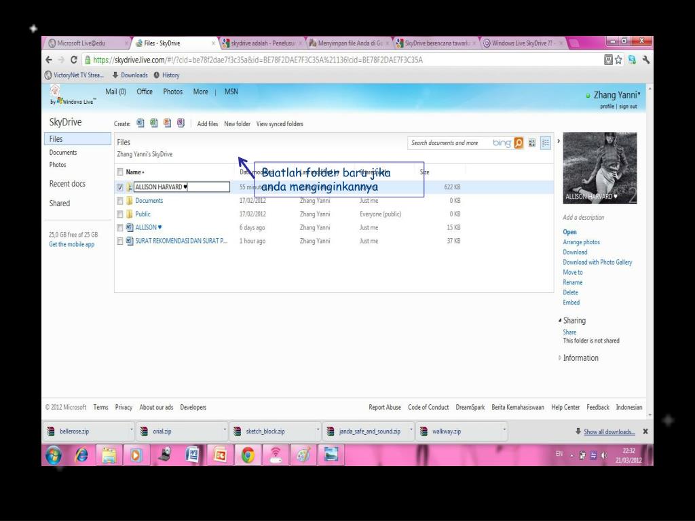Create a new OneNote notebook
This screenshot has width=695, height=521.
point(181,123)
